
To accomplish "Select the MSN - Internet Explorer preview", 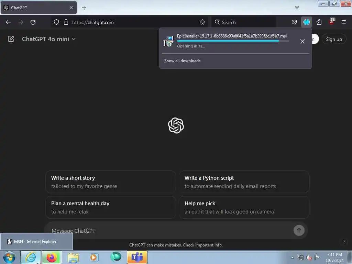I will coord(36,242).
